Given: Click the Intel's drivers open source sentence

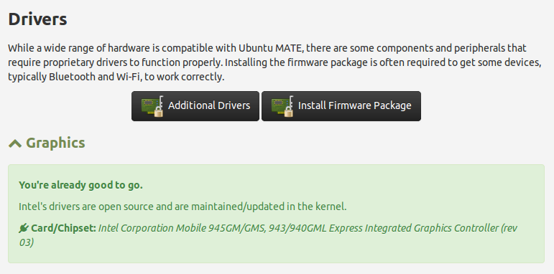Looking at the screenshot, I should pos(183,207).
